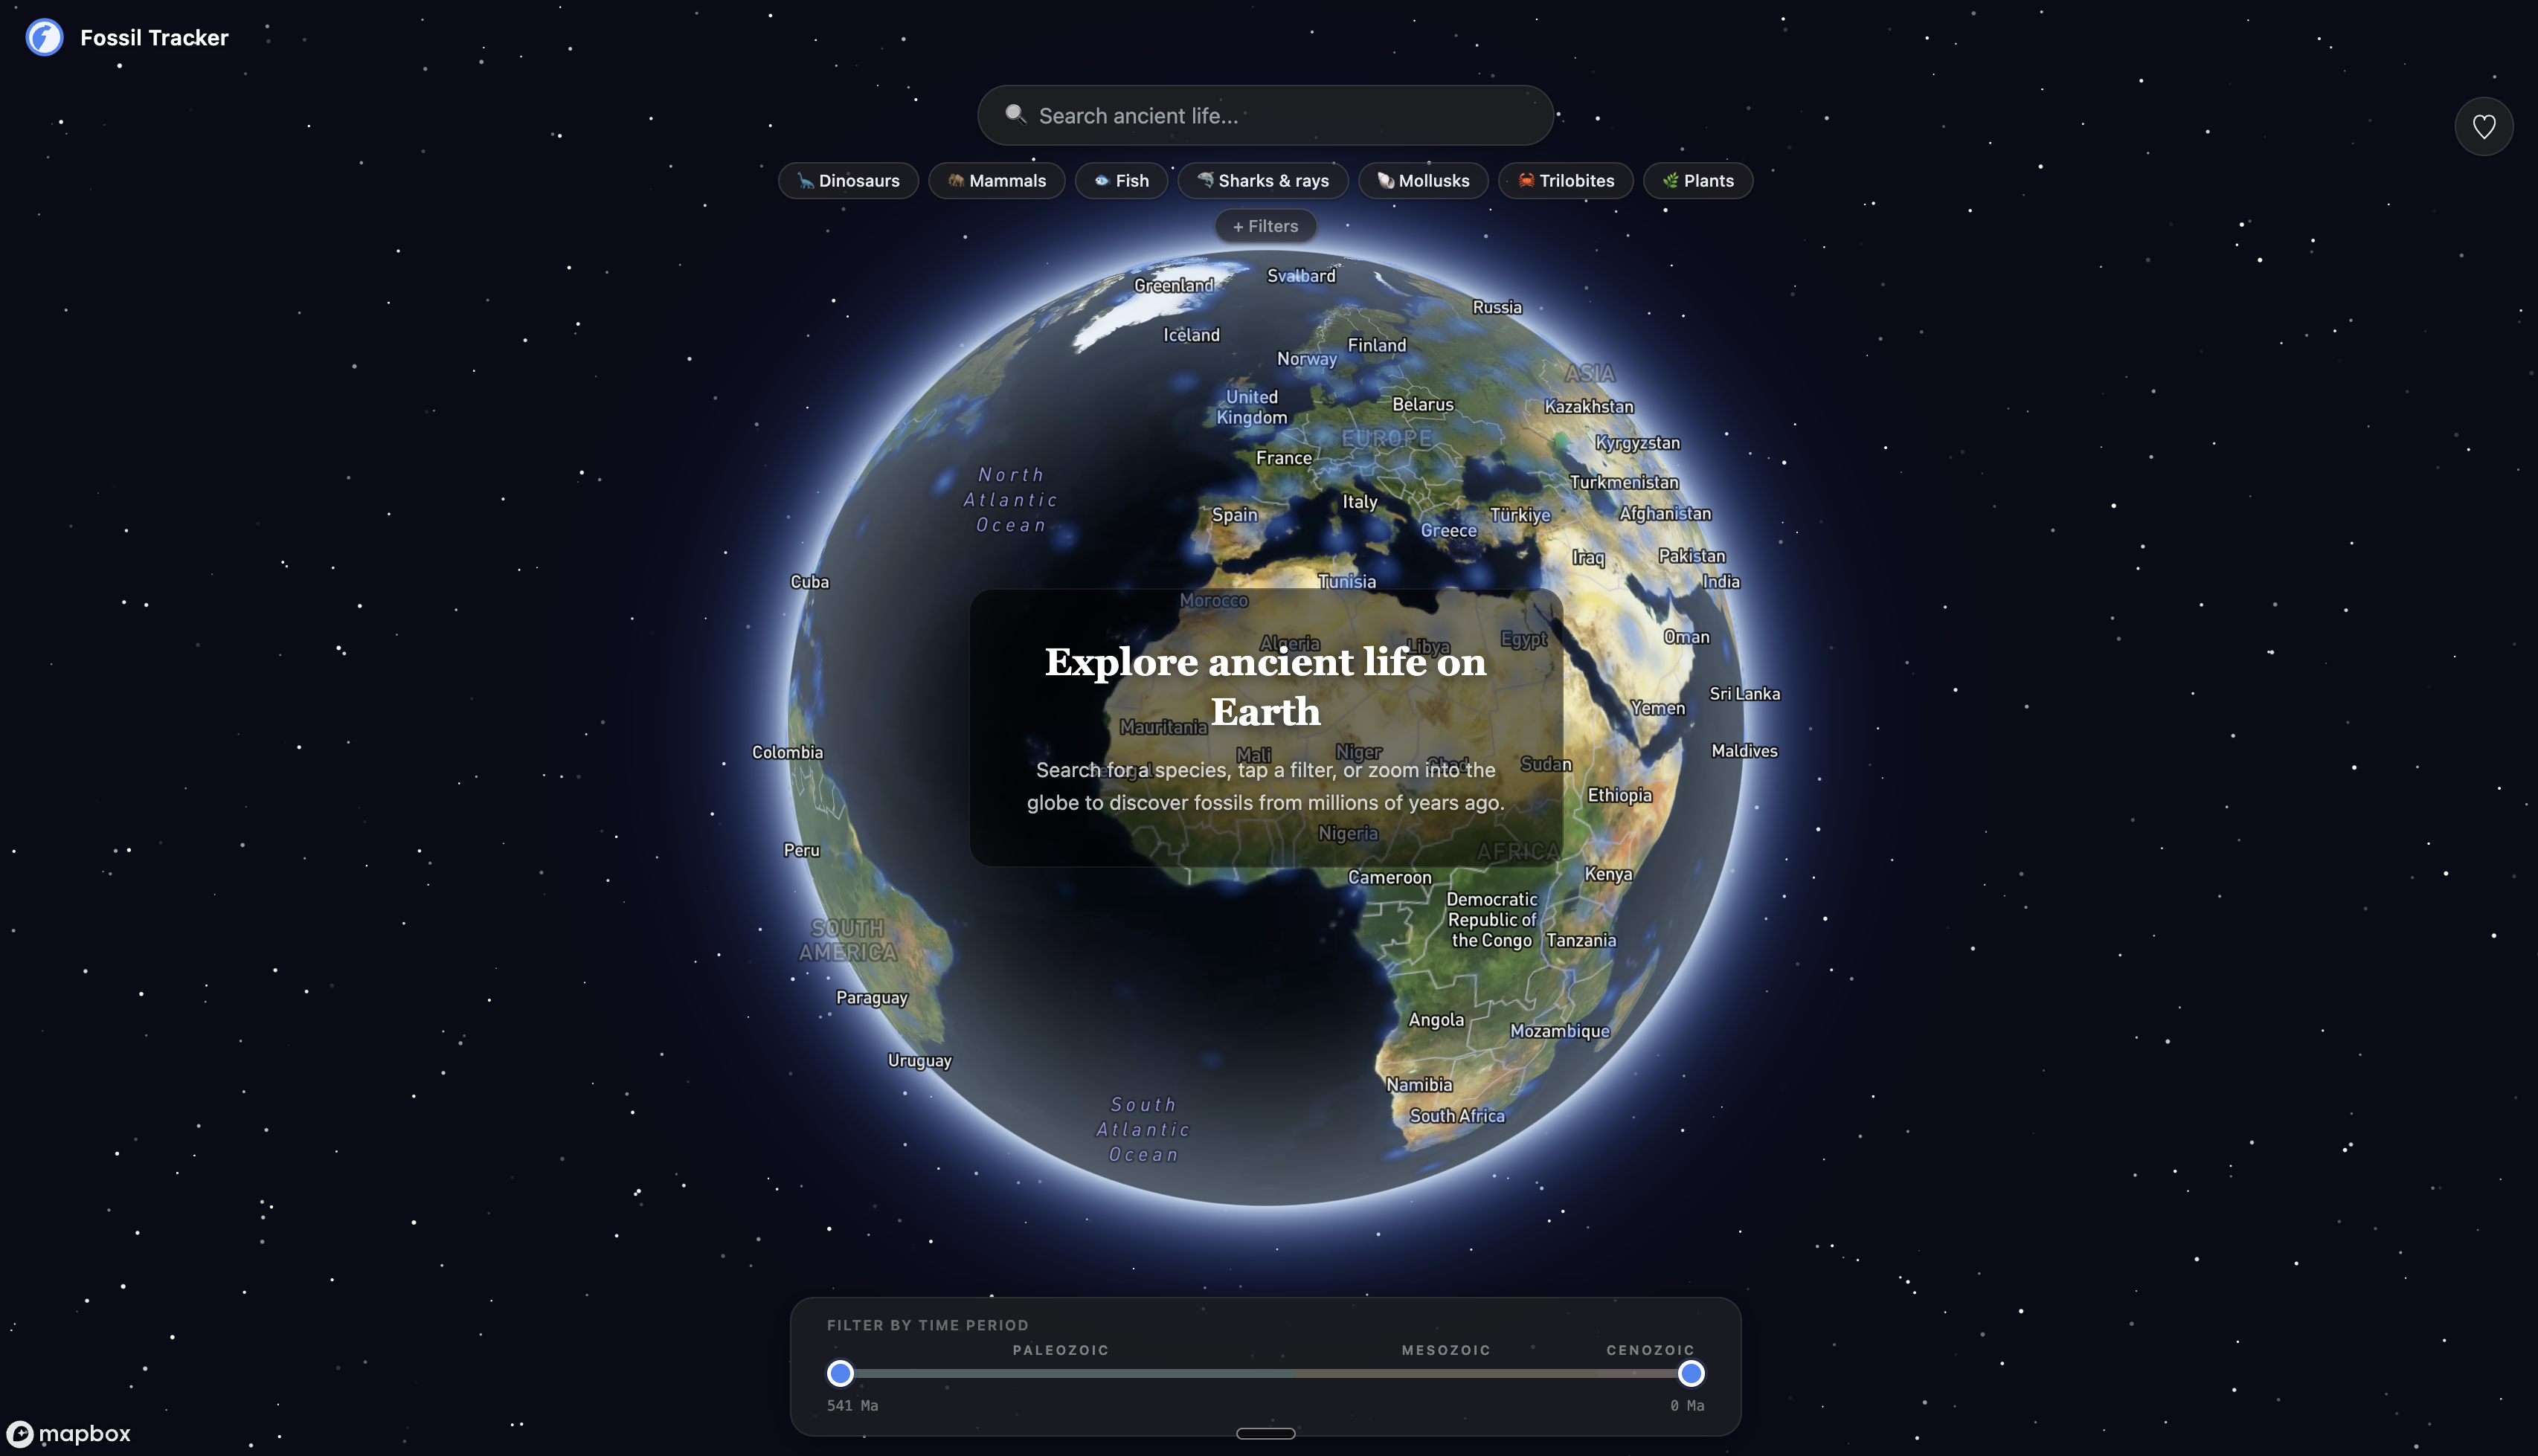Screen dimensions: 2538x1456
Task: Click the Iceland label on globe
Action: click(1191, 335)
